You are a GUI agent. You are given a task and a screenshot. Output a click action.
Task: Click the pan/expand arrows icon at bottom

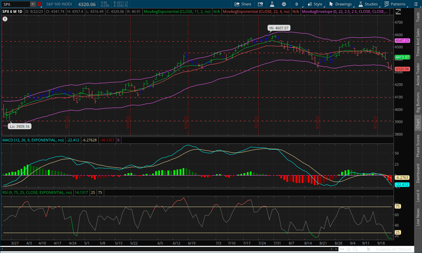(343, 249)
